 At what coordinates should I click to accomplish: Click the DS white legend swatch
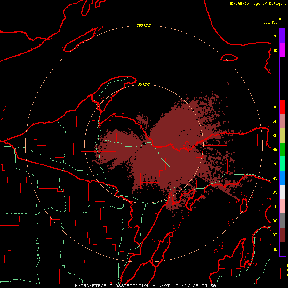tap(283, 192)
